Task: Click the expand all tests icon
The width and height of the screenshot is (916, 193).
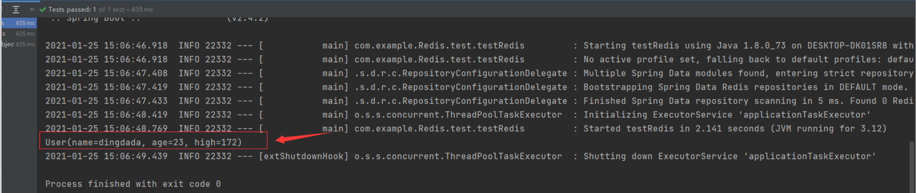Action: coord(16,9)
